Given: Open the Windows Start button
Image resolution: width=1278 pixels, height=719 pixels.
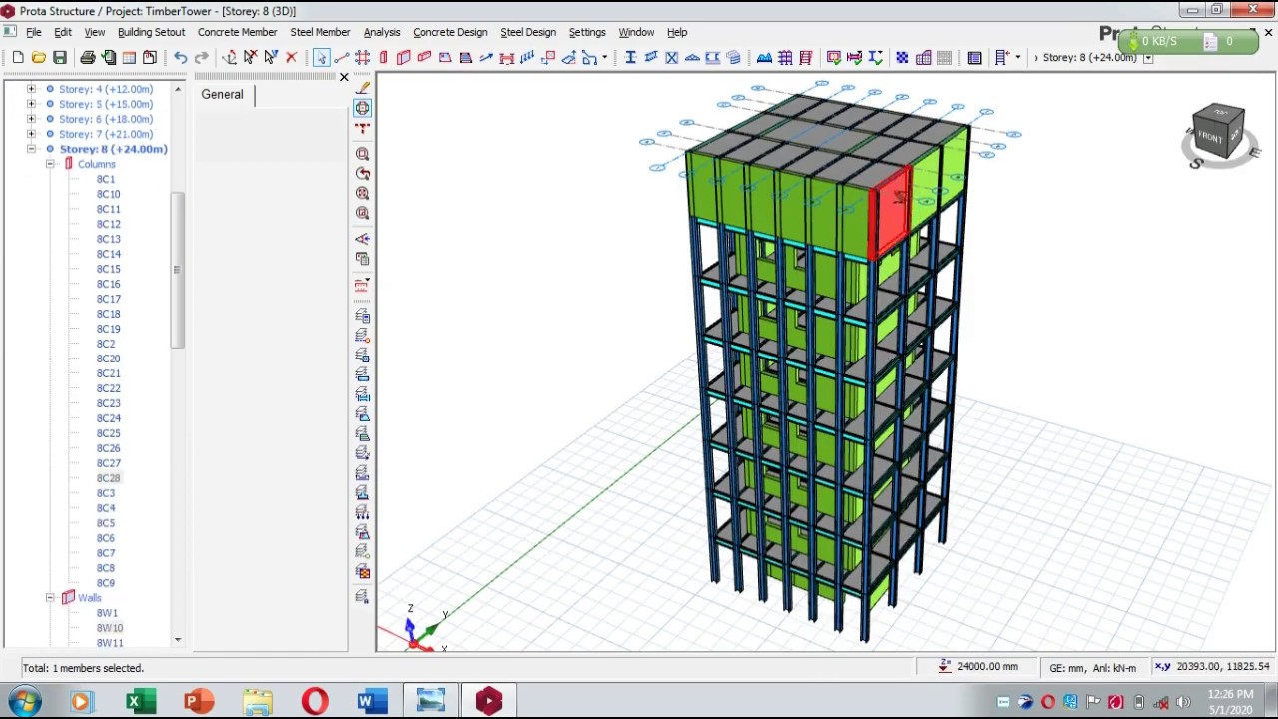Looking at the screenshot, I should [25, 701].
